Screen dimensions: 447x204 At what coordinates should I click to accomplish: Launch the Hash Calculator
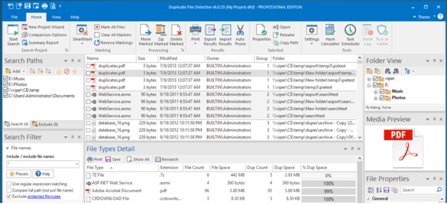click(x=330, y=35)
